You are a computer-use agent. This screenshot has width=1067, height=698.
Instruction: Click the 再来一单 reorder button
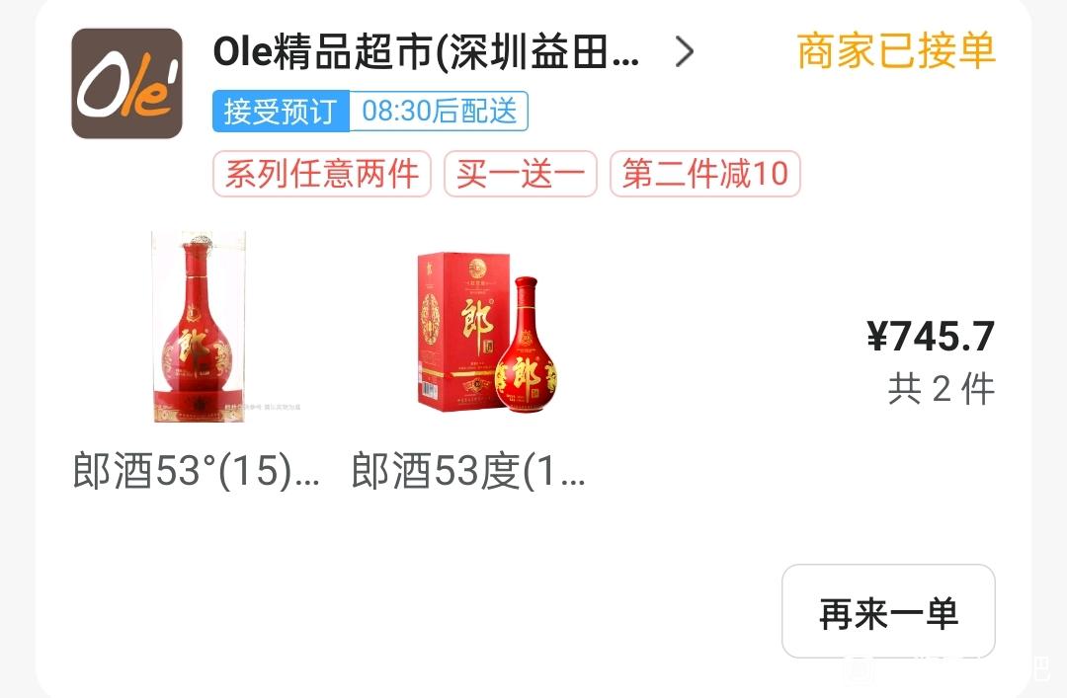[x=889, y=611]
